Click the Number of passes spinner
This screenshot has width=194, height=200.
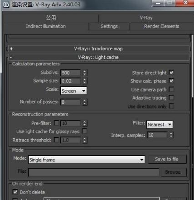[85, 102]
